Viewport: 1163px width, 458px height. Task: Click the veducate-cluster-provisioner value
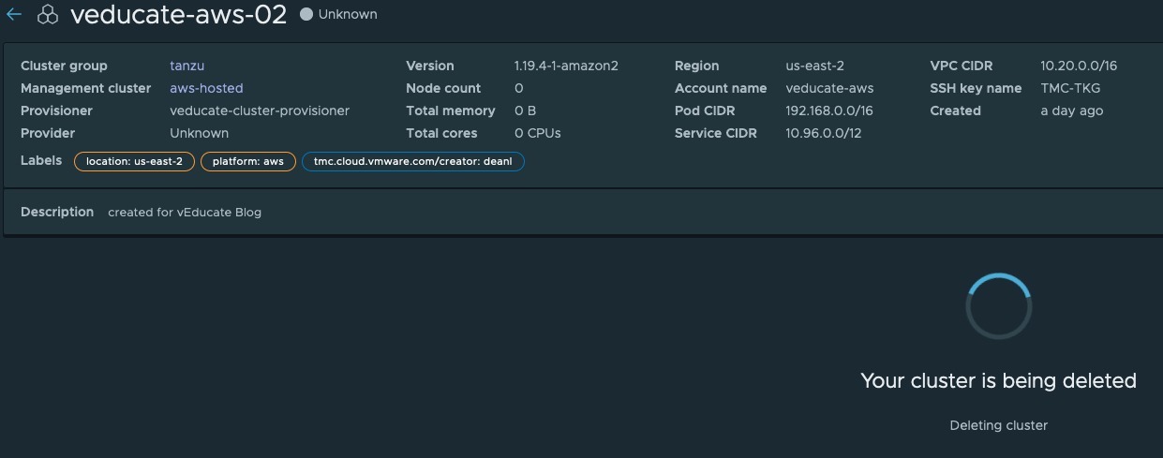coord(260,111)
